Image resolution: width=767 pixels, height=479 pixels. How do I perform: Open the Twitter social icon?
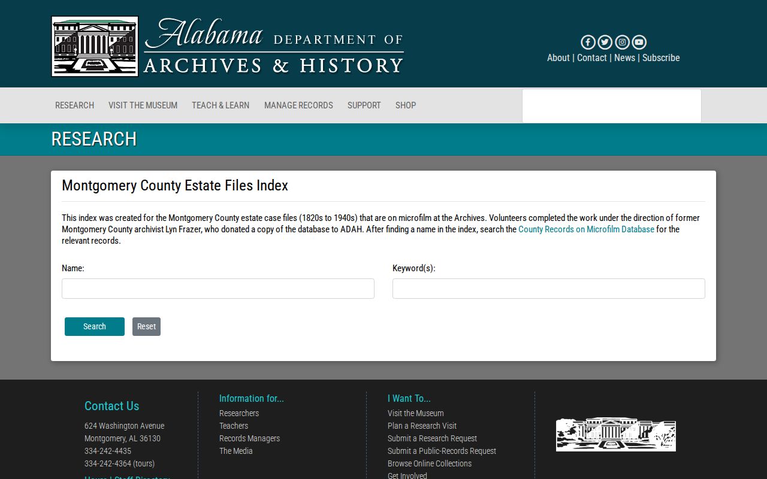[x=605, y=42]
